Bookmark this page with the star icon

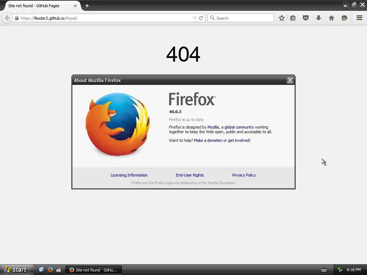(282, 18)
